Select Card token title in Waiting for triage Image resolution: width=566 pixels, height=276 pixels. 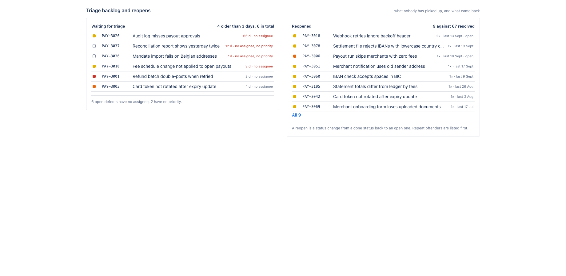click(174, 86)
